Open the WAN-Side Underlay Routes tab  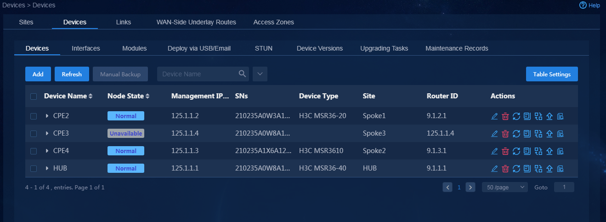[x=196, y=22]
